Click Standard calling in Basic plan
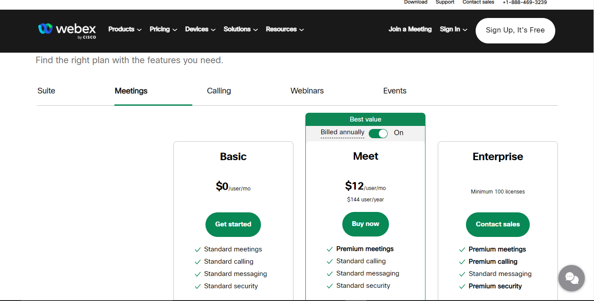The height and width of the screenshot is (301, 594). [228, 262]
